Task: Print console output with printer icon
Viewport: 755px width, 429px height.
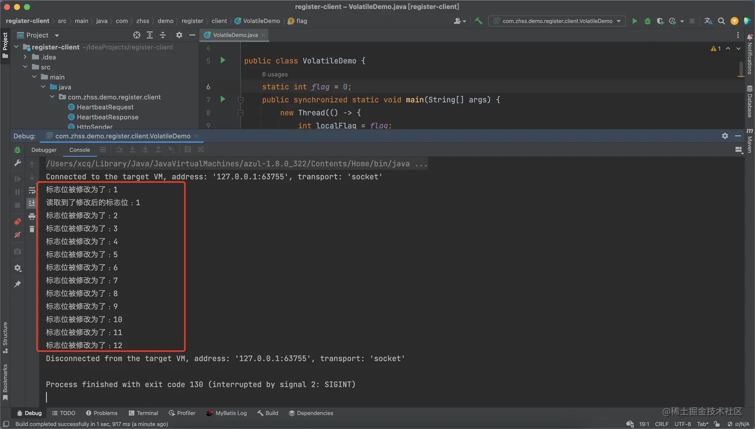Action: pos(32,216)
